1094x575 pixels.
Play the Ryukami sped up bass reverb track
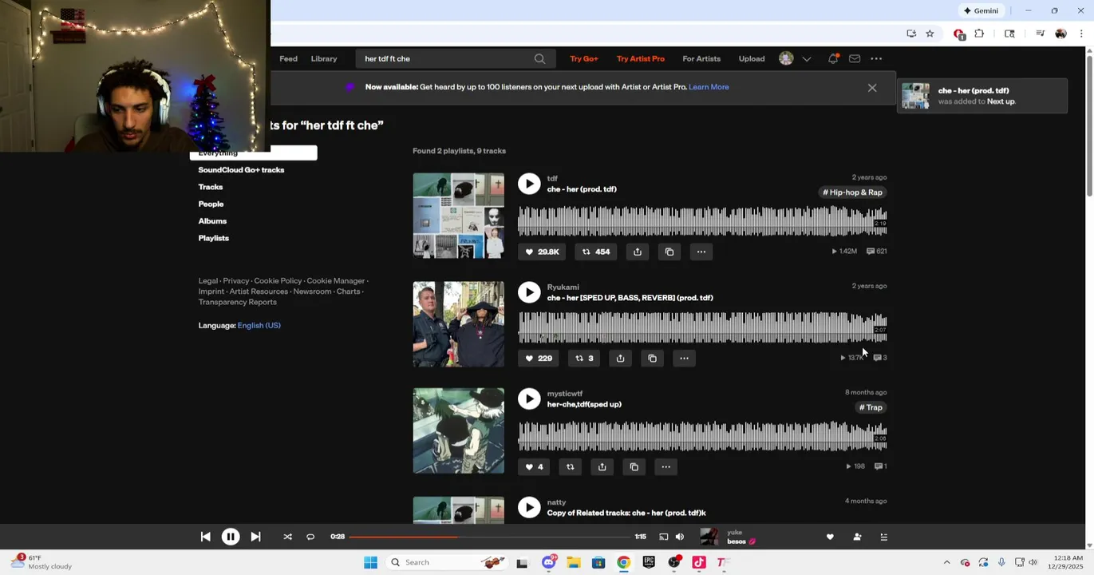[529, 292]
